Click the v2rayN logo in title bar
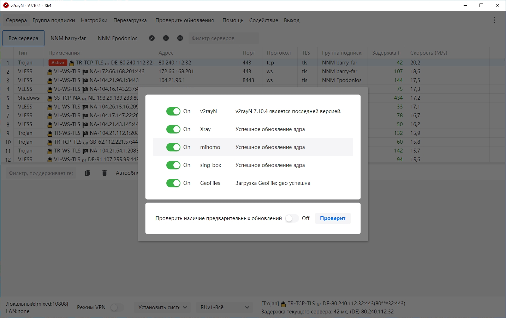The image size is (506, 318). (6, 5)
